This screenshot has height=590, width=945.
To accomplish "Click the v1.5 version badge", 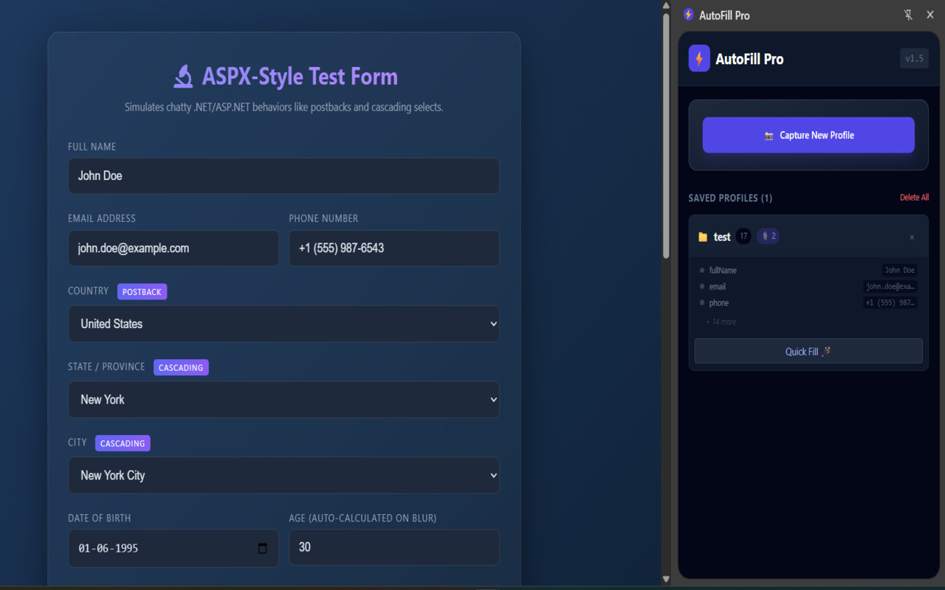I will coord(914,58).
